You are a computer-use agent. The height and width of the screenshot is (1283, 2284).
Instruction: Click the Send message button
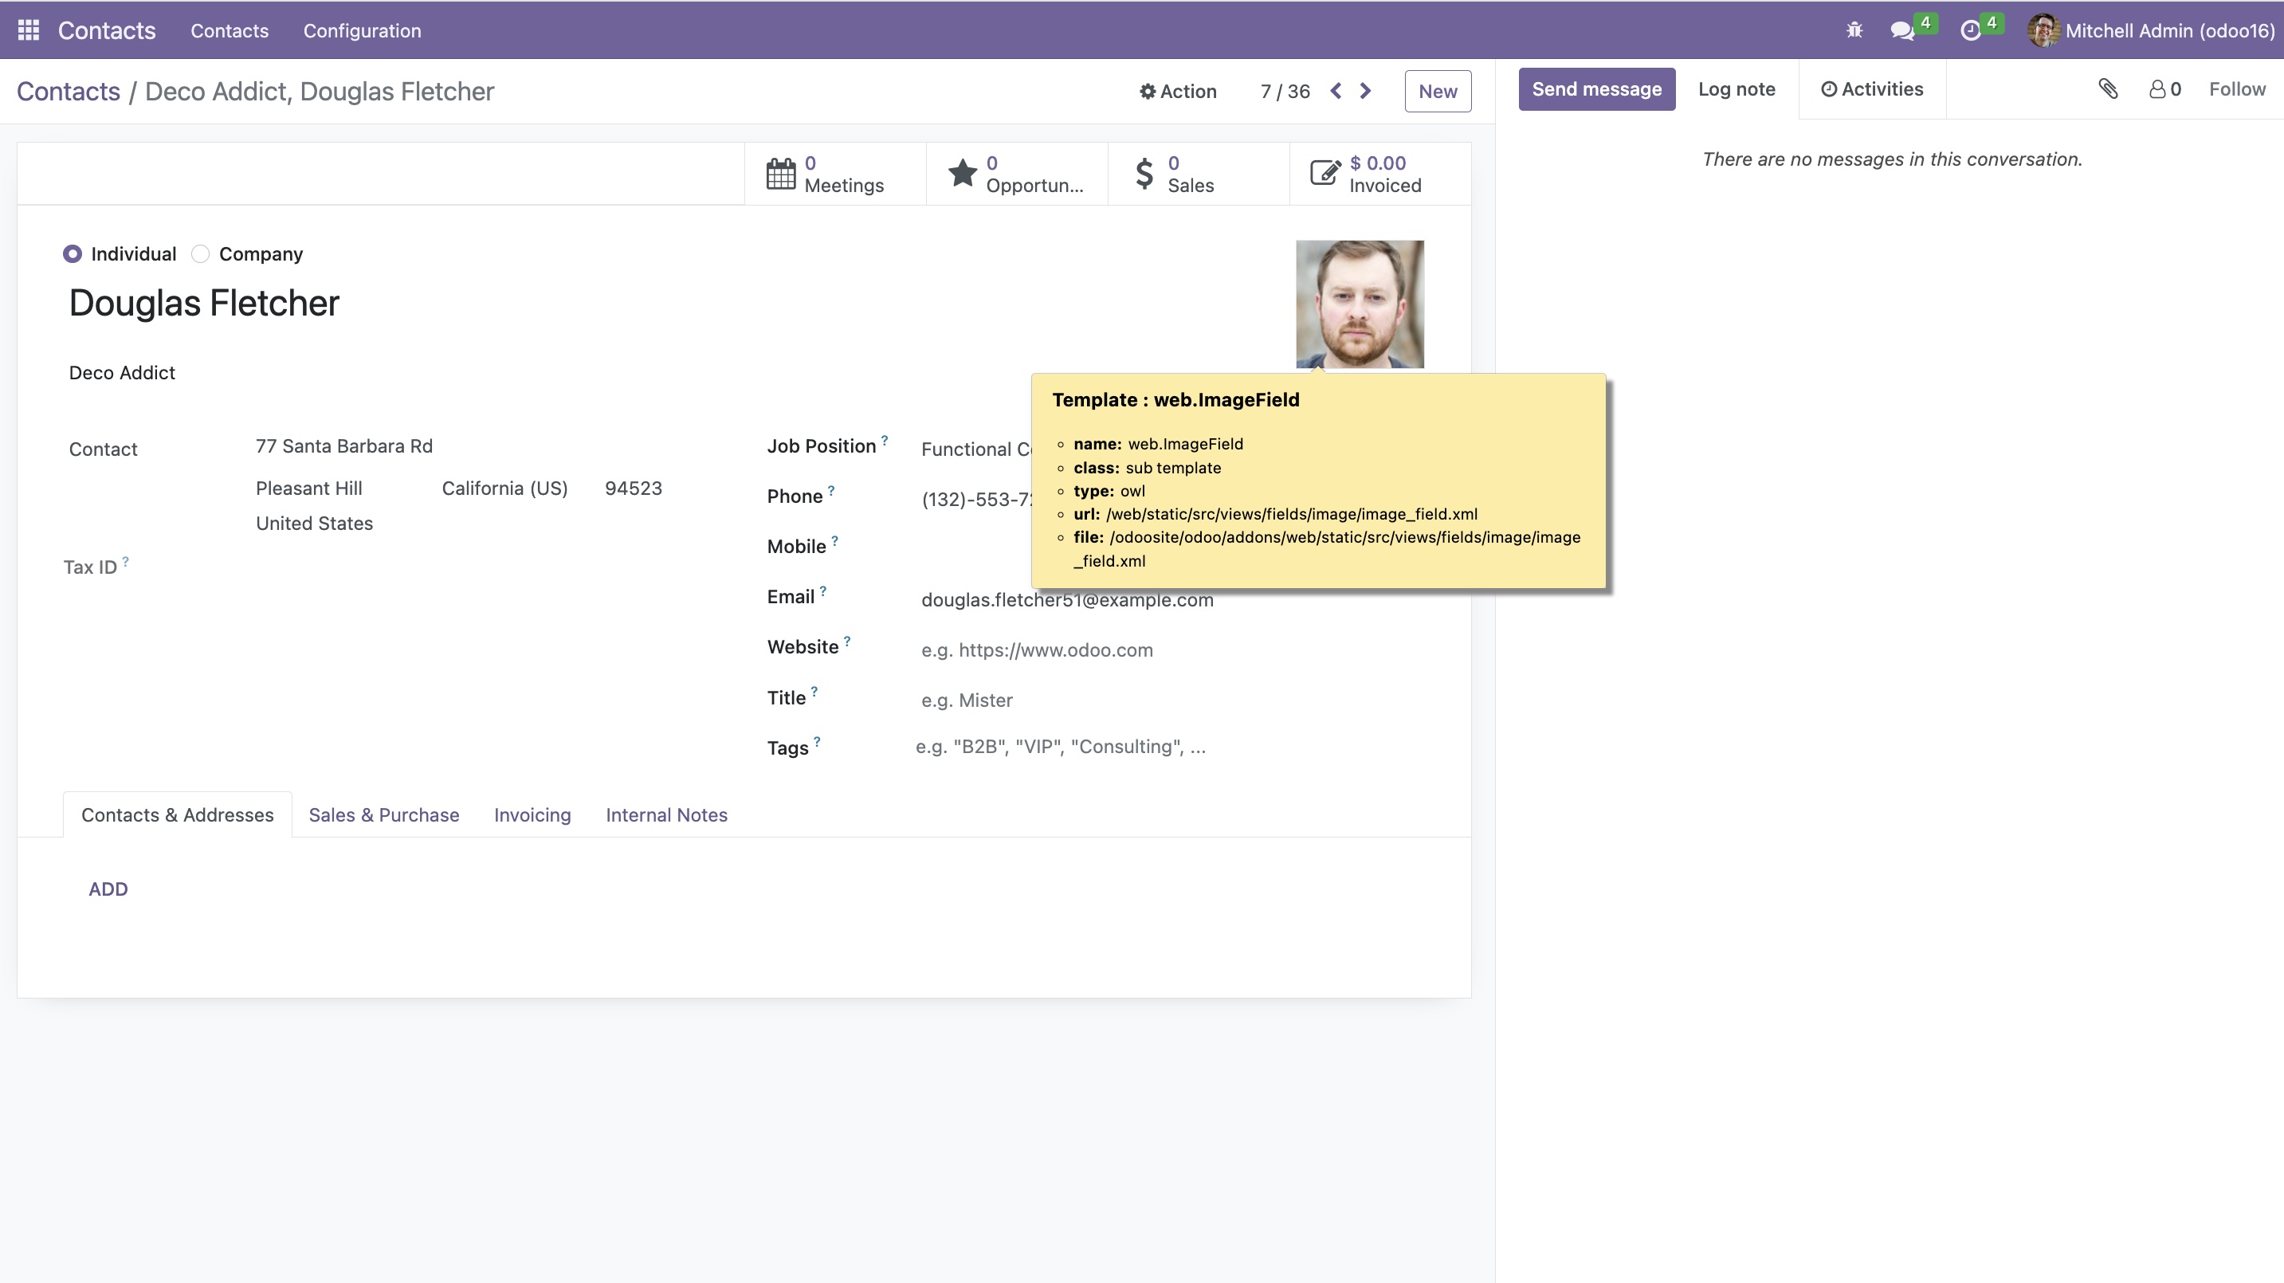click(x=1596, y=89)
